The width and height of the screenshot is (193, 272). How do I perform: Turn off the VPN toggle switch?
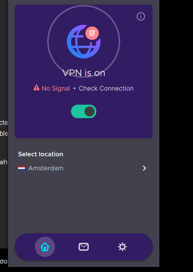(84, 111)
